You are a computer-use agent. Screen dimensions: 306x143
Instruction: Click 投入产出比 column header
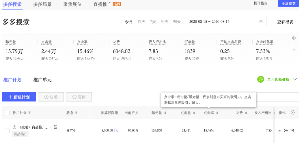[x=263, y=113]
